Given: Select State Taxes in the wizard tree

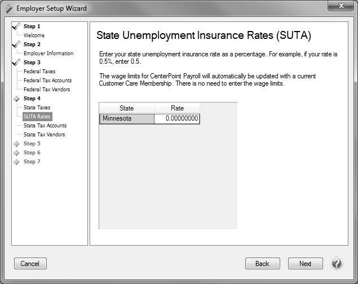Looking at the screenshot, I should click(37, 108).
